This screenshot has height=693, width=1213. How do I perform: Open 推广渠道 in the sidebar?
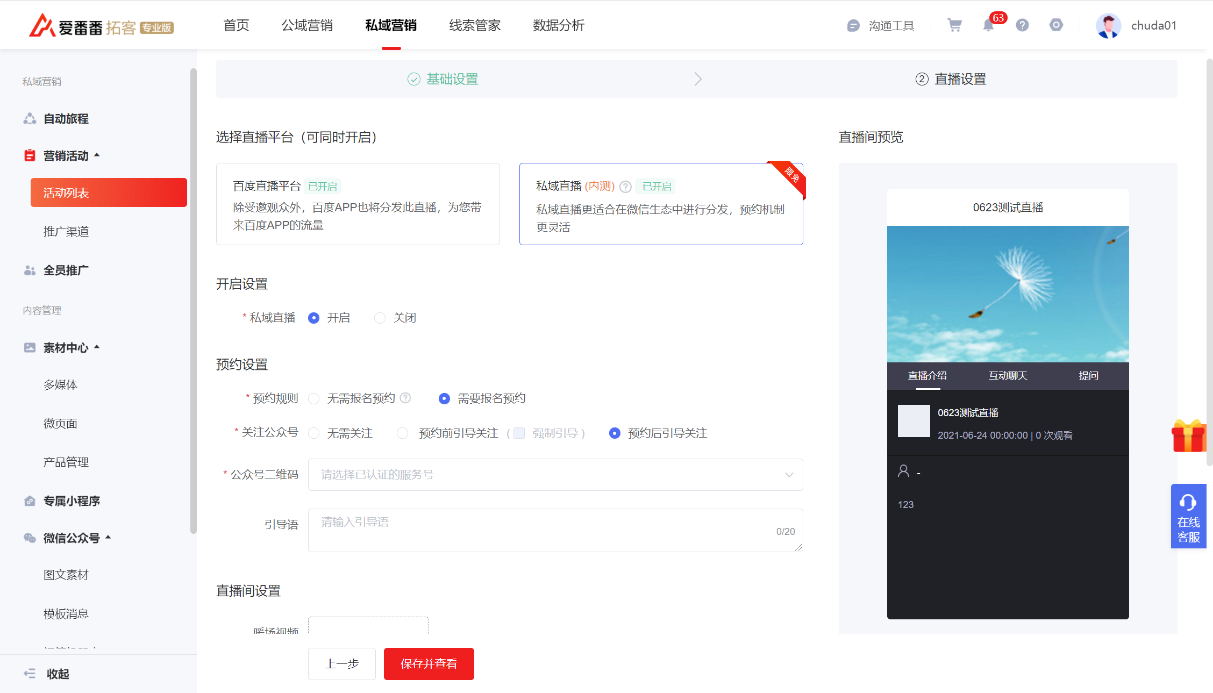pos(66,232)
